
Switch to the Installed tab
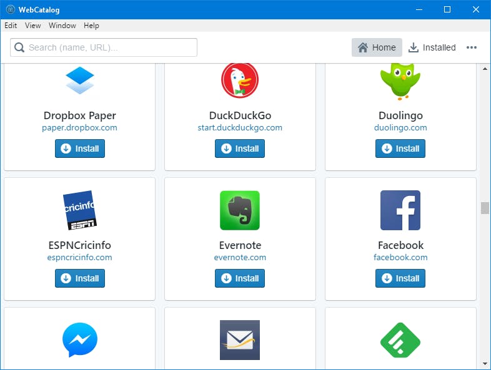(432, 47)
